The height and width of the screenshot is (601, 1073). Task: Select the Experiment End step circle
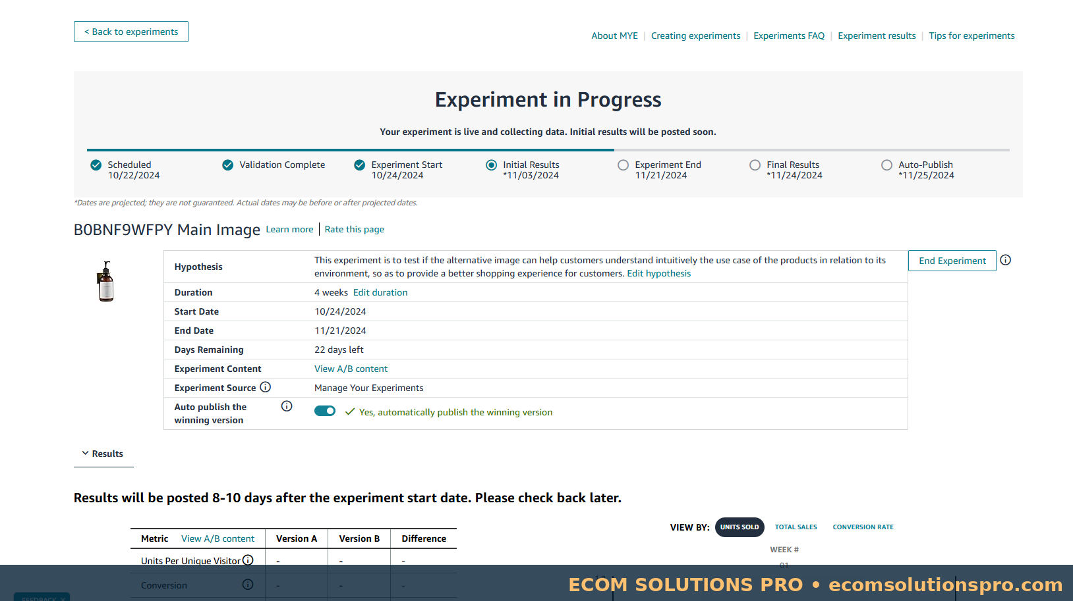[623, 165]
